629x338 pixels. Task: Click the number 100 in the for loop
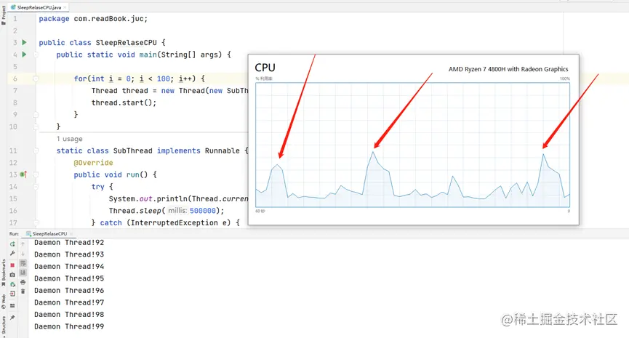pos(164,79)
